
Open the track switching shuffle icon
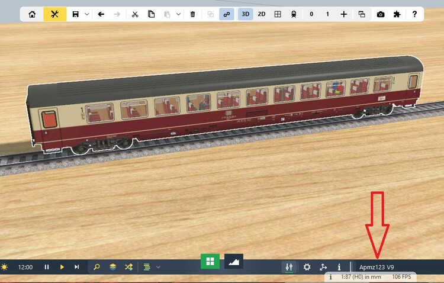tap(128, 267)
